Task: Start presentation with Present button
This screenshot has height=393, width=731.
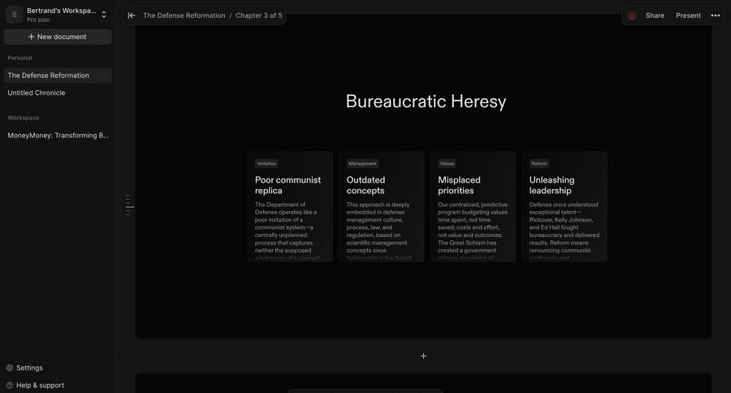Action: point(688,15)
